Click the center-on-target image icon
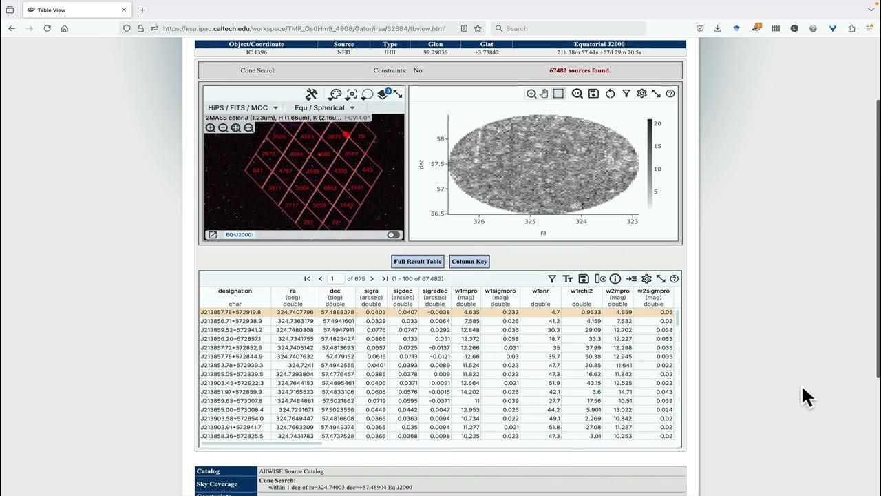The image size is (881, 496). [x=352, y=94]
